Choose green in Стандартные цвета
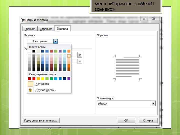 (51, 79)
